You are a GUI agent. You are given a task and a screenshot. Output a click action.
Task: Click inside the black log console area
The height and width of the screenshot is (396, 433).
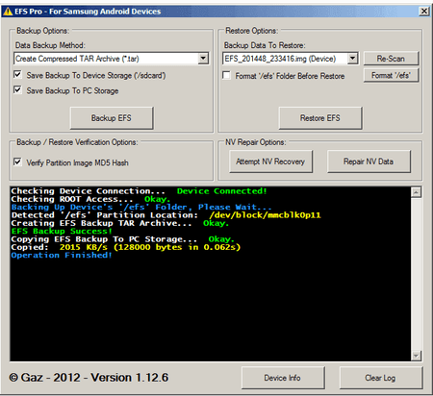click(211, 274)
